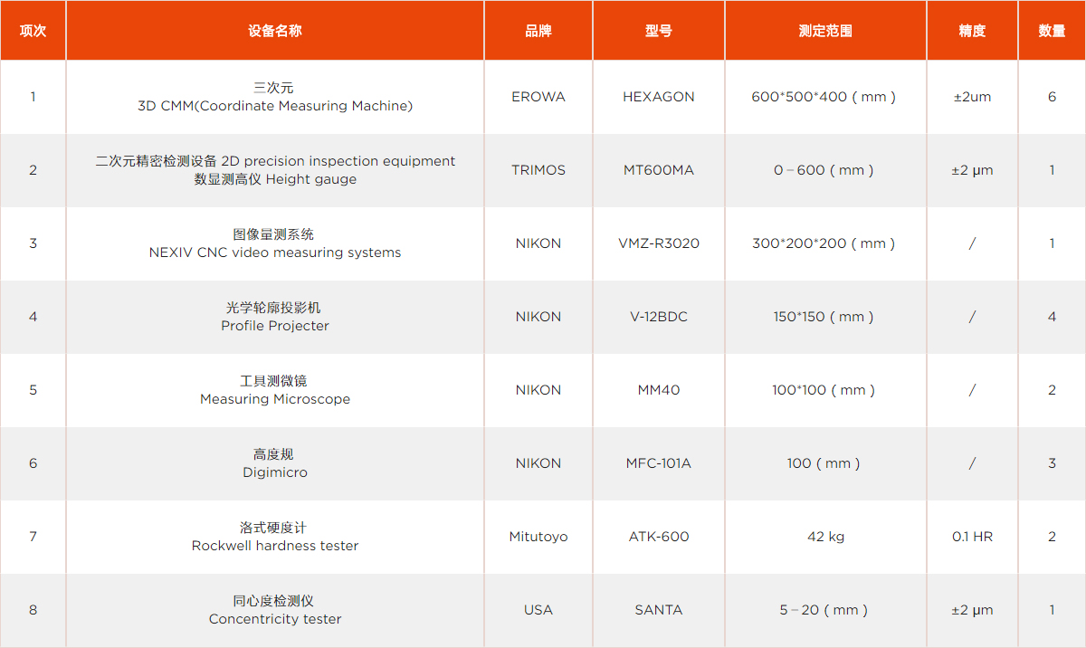Click quantity 6 in the EROWA row
This screenshot has height=648, width=1086.
pyautogui.click(x=1052, y=97)
